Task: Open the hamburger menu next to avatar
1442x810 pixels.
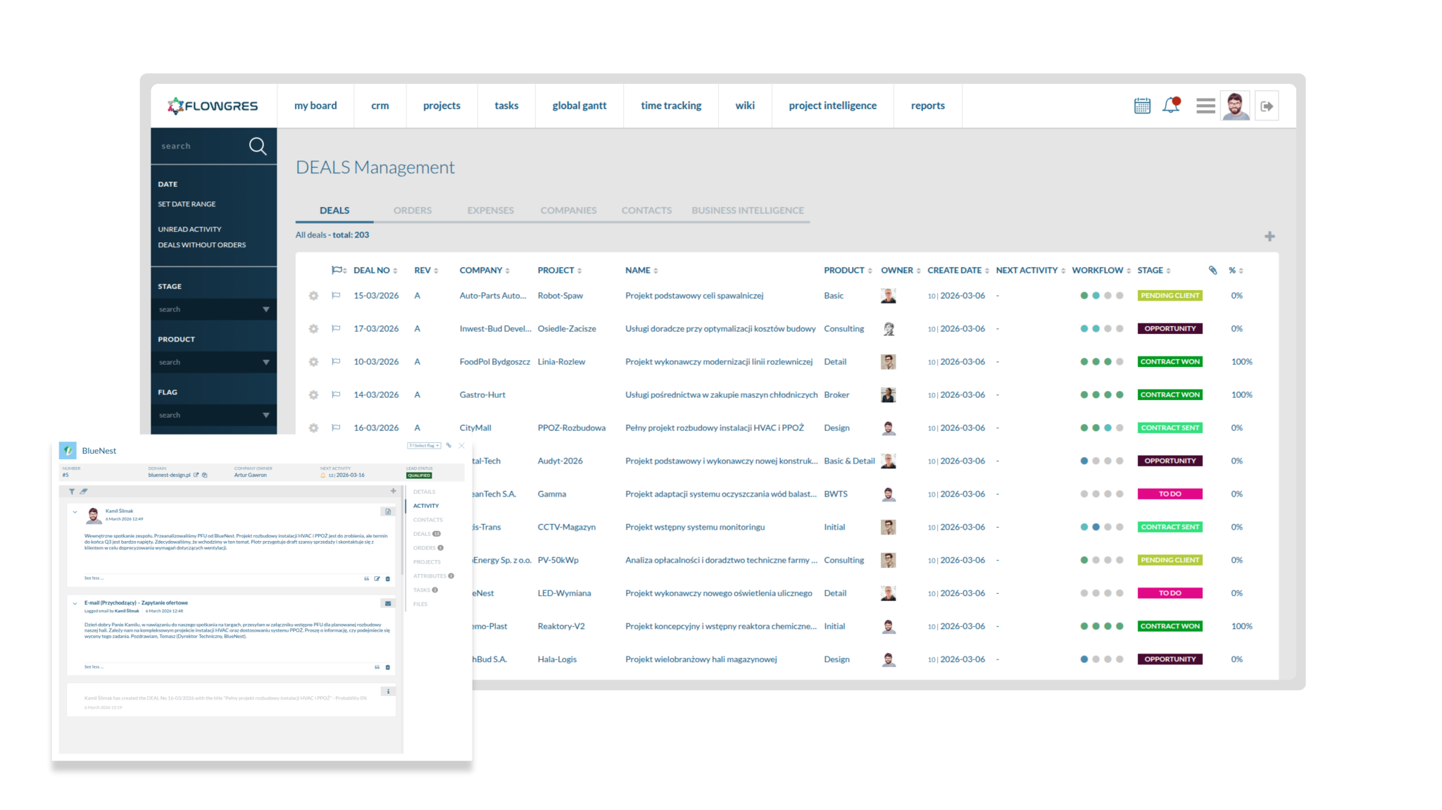Action: click(1205, 105)
